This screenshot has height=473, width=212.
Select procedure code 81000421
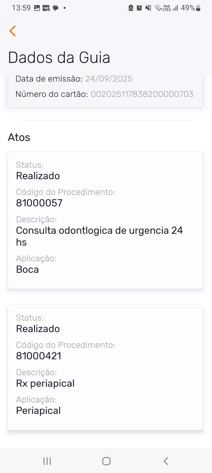tap(39, 356)
